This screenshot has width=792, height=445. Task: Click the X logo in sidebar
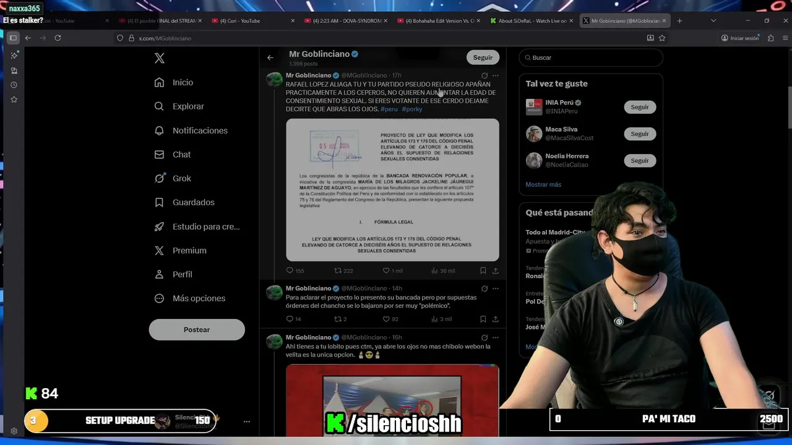click(x=160, y=58)
